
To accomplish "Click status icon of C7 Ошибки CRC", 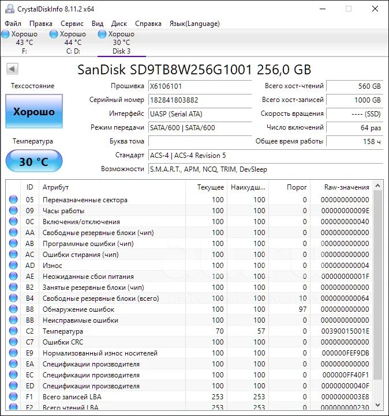I will pos(13,342).
